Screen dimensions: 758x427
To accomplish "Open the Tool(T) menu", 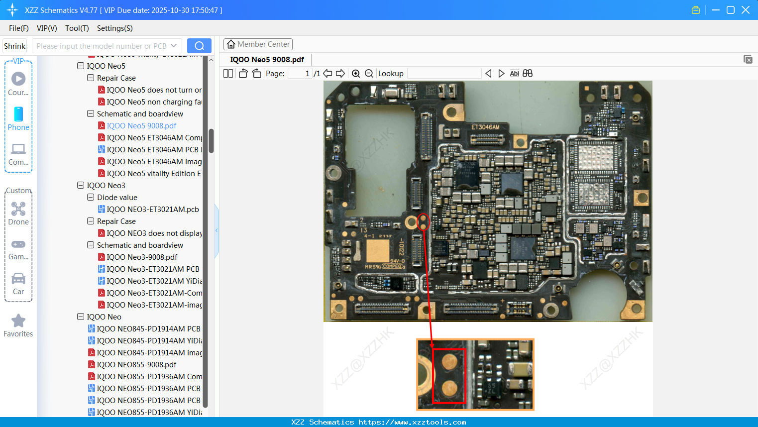I will point(77,28).
